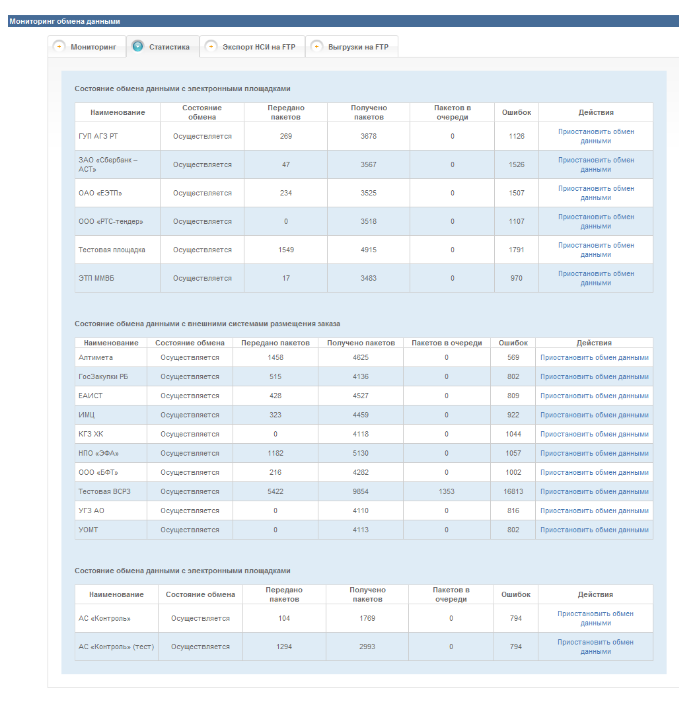
Task: Pause data exchange for ООО «БФТ»
Action: (595, 472)
